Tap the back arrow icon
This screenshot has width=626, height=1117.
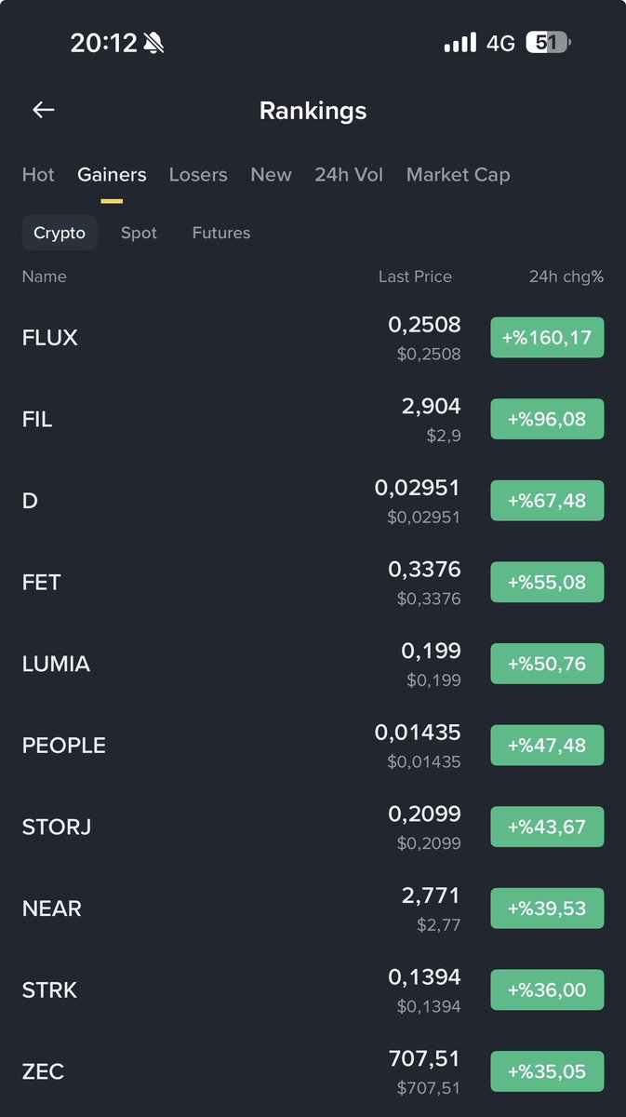(44, 110)
